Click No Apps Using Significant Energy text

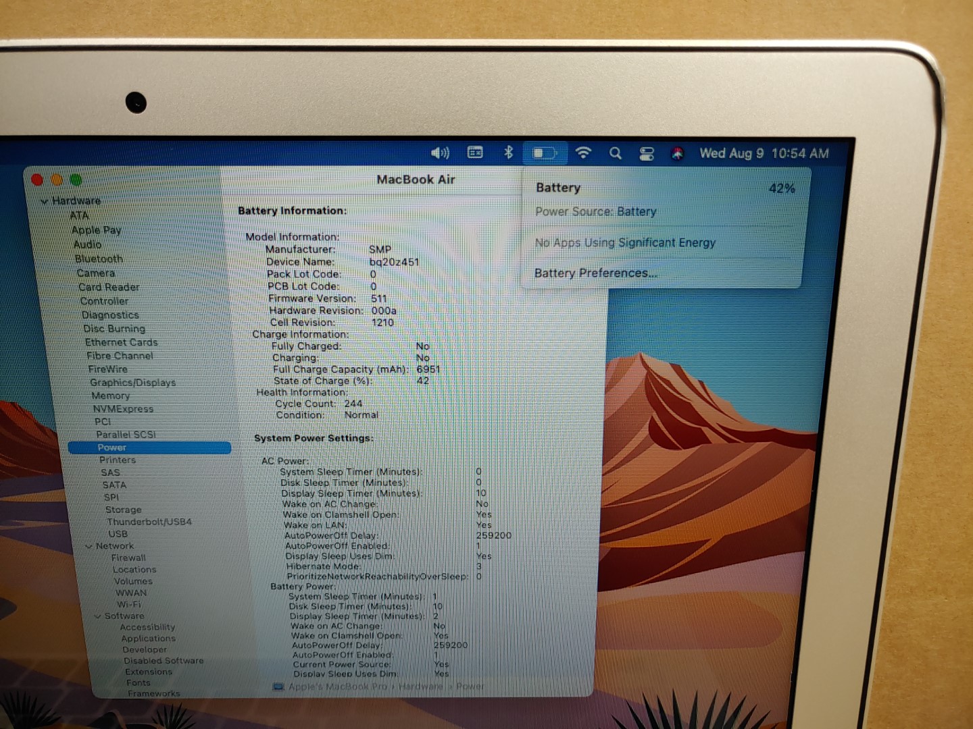tap(625, 242)
